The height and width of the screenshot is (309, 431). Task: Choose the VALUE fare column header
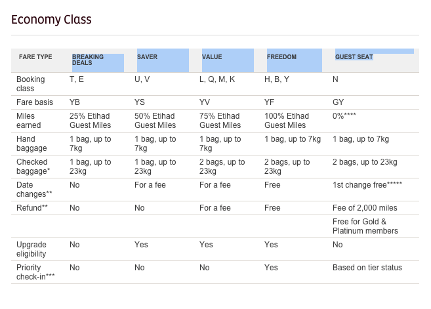tap(212, 57)
